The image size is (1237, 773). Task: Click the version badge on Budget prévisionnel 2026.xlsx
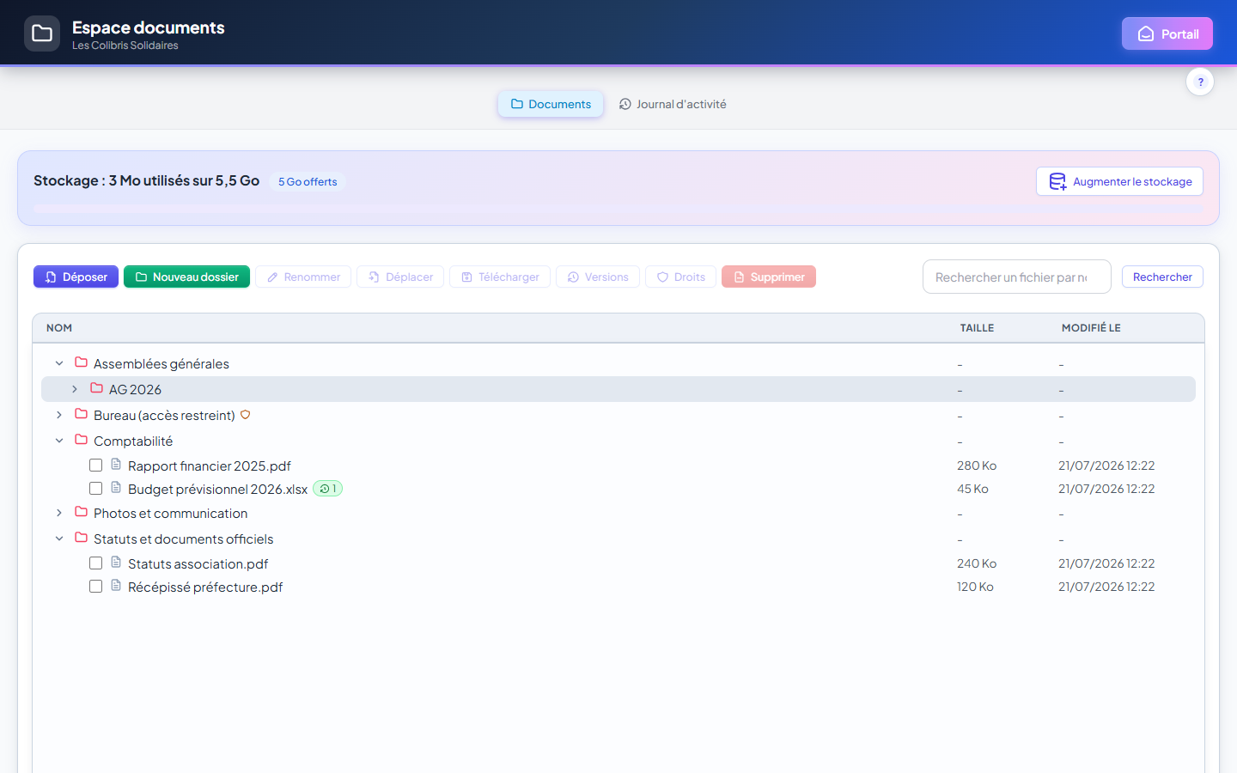click(328, 489)
